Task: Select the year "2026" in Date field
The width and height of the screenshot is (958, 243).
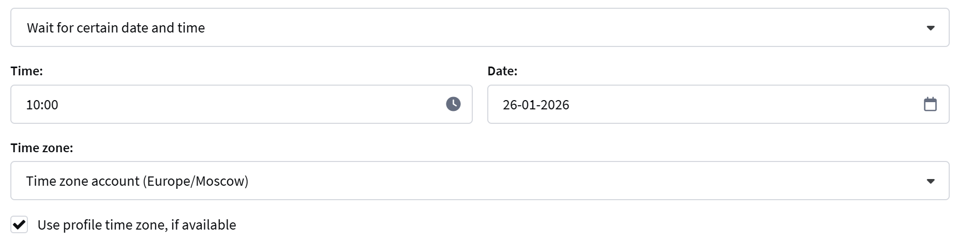Action: tap(555, 105)
